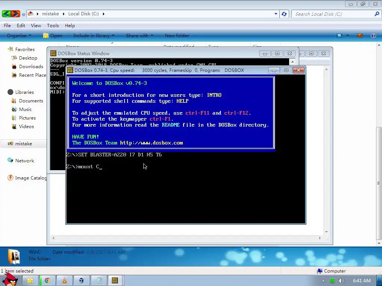
Task: Maximize the DOSBox 0.74-3 window
Action: tap(286, 70)
